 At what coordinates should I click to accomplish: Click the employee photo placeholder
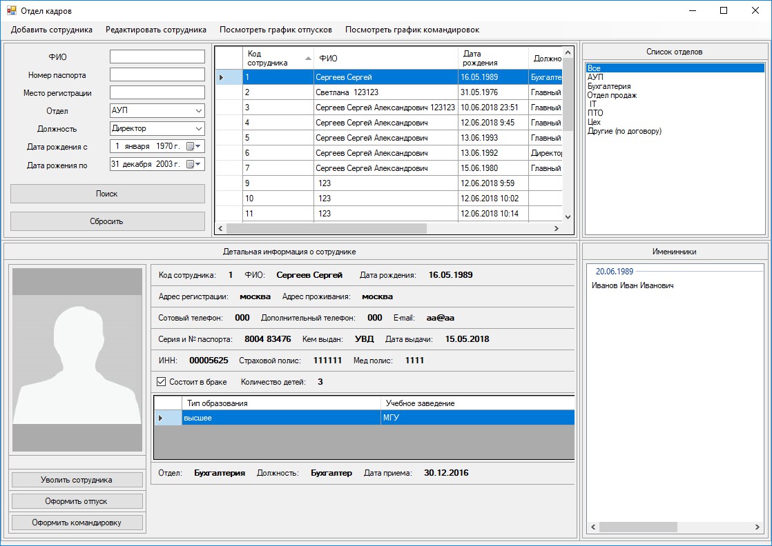coord(77,360)
